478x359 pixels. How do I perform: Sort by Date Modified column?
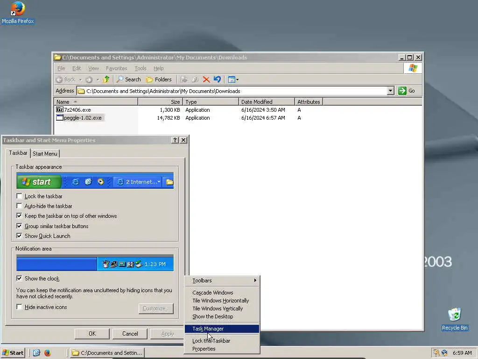pos(267,101)
